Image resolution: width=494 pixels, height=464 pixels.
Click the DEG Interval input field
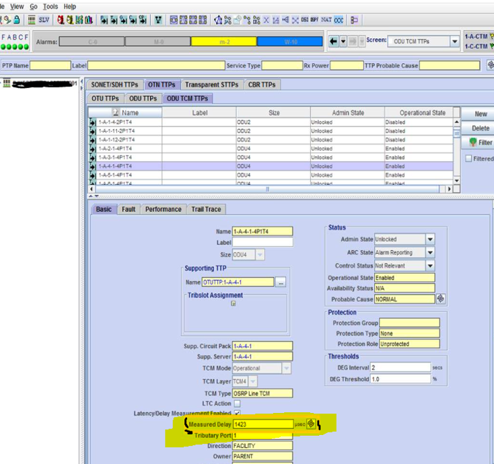click(400, 368)
